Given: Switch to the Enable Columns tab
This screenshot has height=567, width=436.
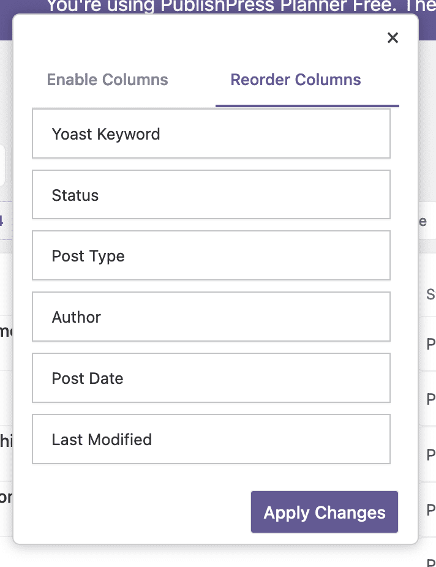Looking at the screenshot, I should [x=107, y=80].
